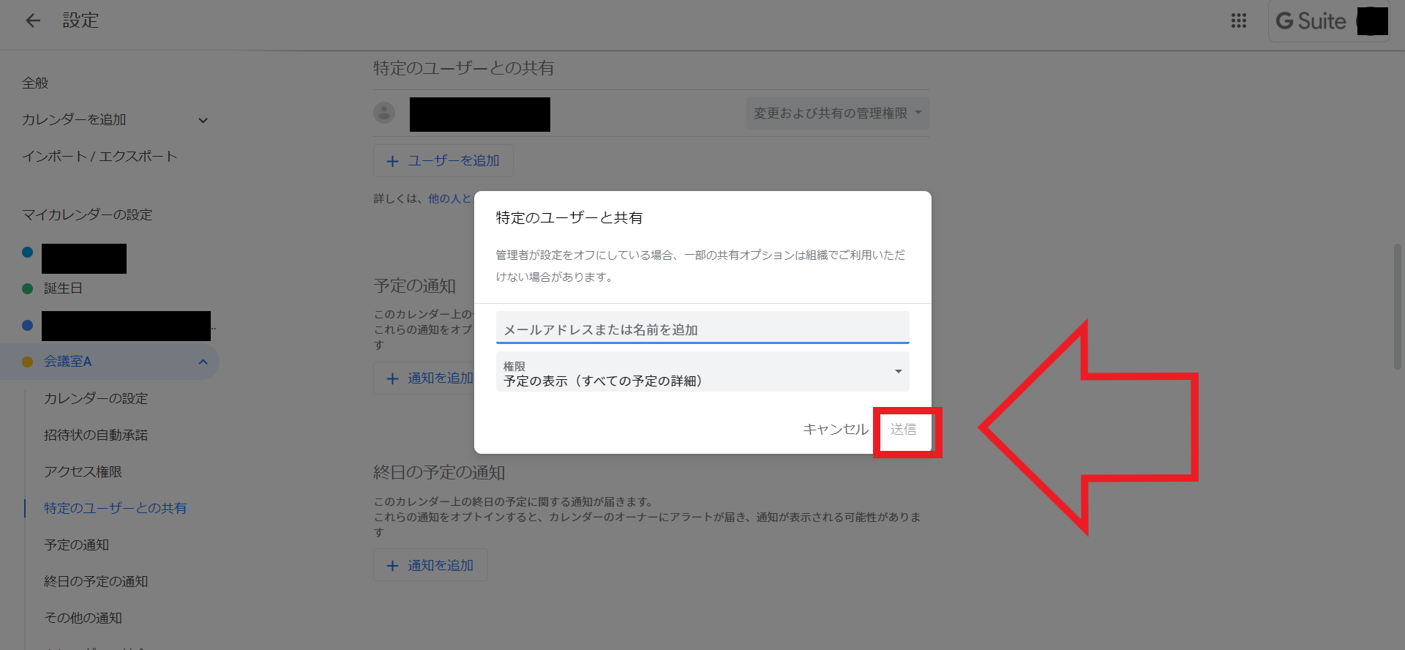Image resolution: width=1405 pixels, height=650 pixels.
Task: Select インポート / エクスポート in sidebar
Action: pyautogui.click(x=100, y=157)
